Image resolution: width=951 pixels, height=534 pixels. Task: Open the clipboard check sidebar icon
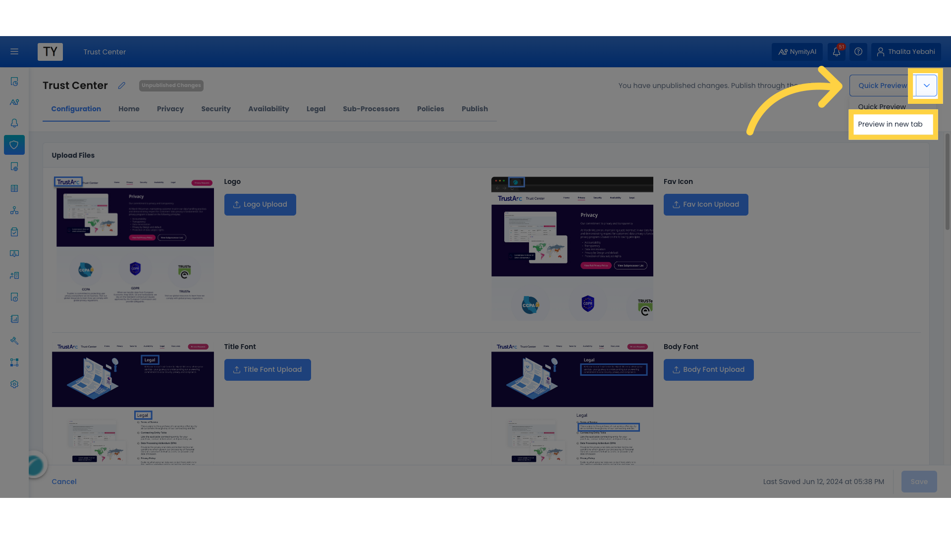tap(14, 232)
